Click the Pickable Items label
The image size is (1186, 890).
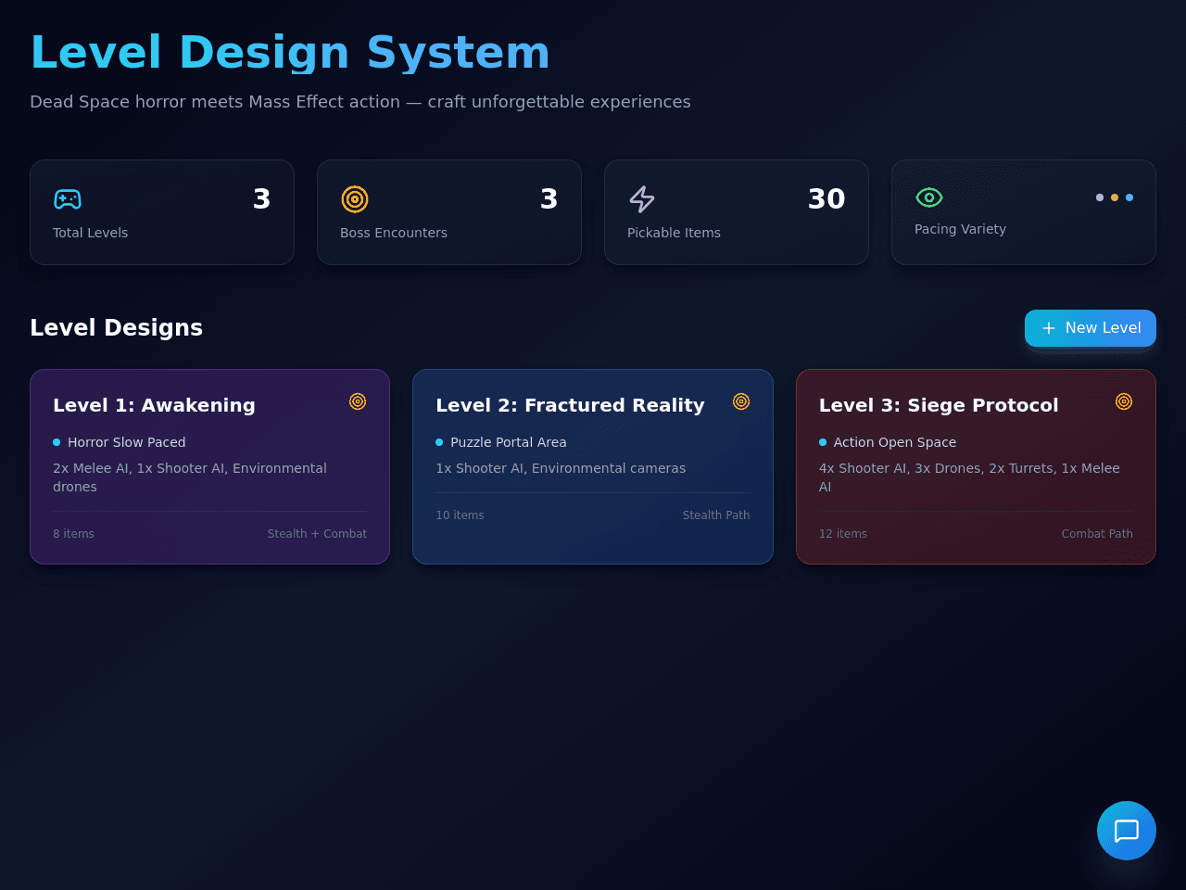click(x=674, y=233)
